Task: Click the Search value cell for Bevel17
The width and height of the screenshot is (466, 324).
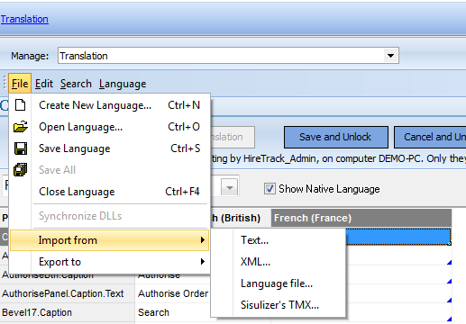Action: [173, 312]
